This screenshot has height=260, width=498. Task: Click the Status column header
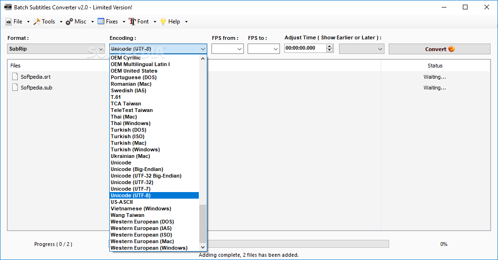click(x=435, y=66)
